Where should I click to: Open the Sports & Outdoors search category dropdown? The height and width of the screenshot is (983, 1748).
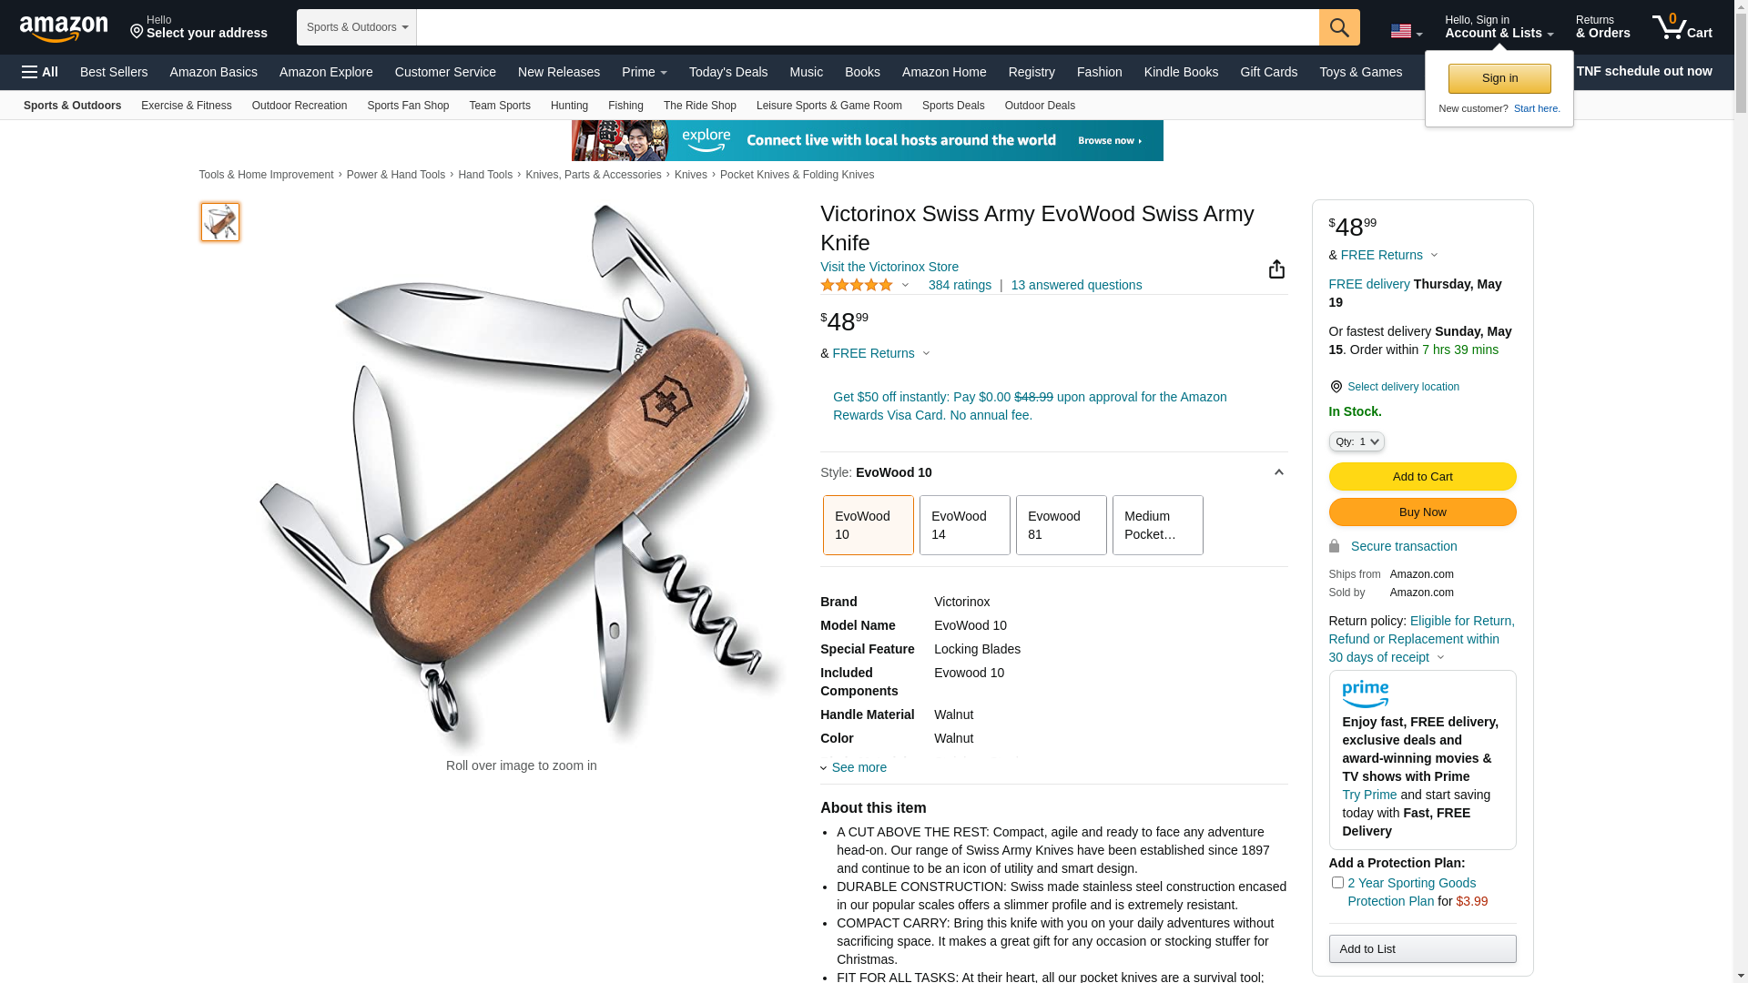(357, 27)
